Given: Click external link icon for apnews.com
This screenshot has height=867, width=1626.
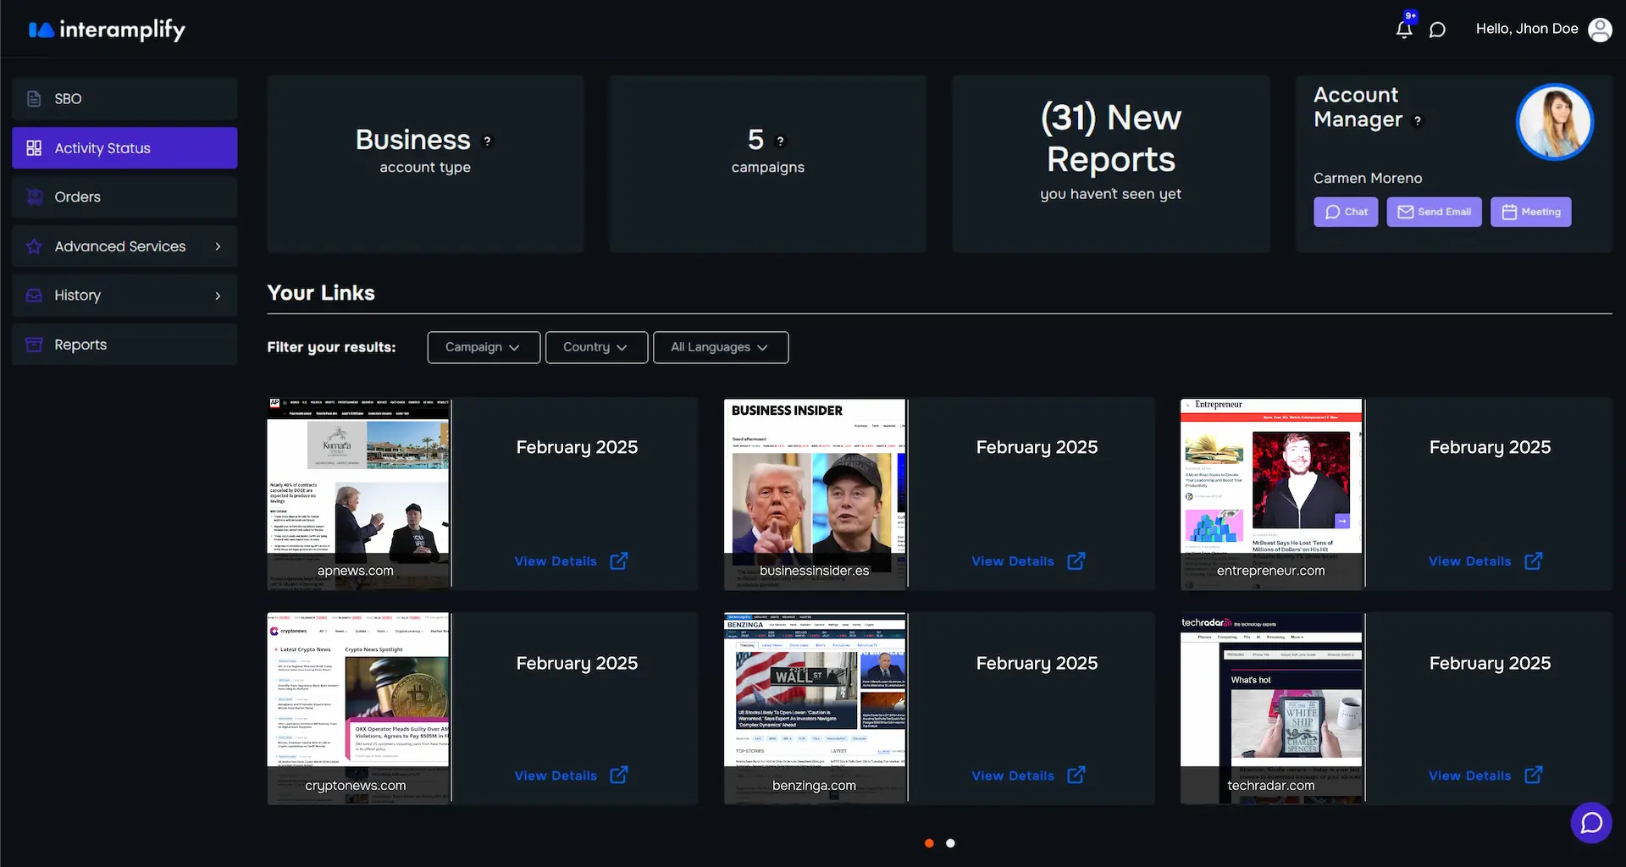Looking at the screenshot, I should point(619,561).
